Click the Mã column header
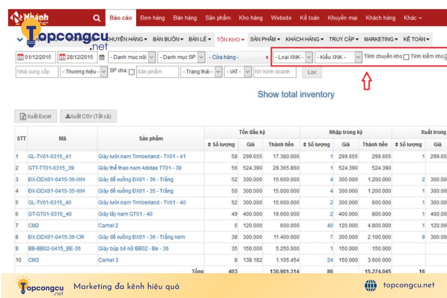 pos(63,139)
